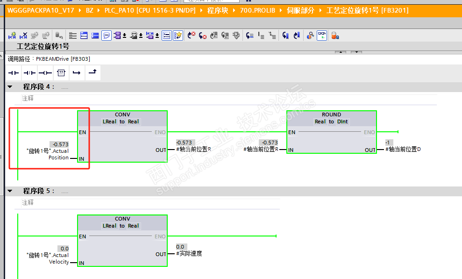Image resolution: width=462 pixels, height=279 pixels.
Task: Toggle monitoring glasses button
Action: [x=322, y=36]
